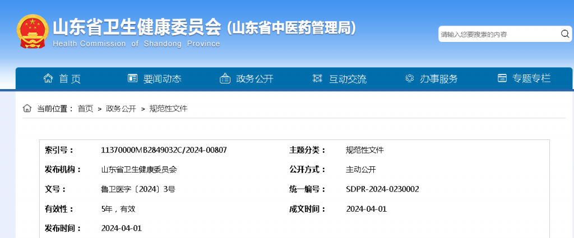Click the 文号 label

(55, 189)
